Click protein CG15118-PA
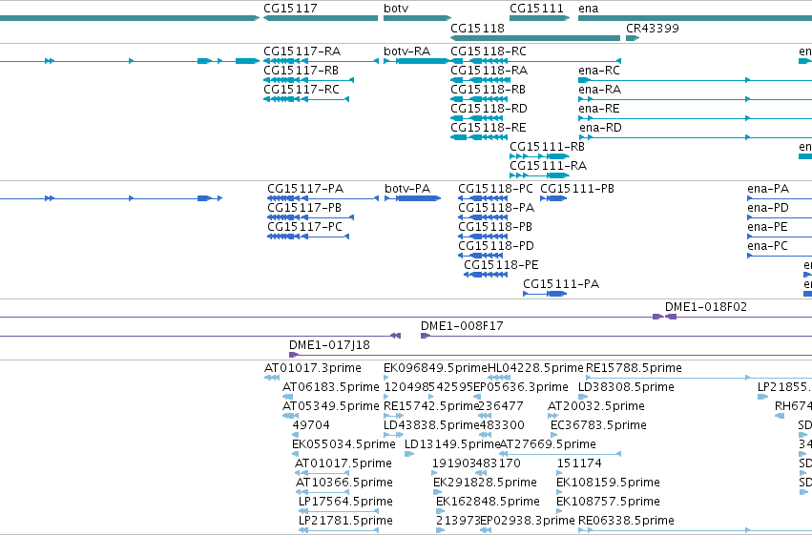The width and height of the screenshot is (812, 535). [483, 217]
